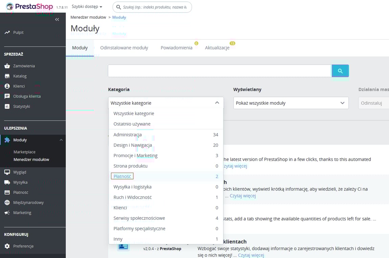Click the Klienci person icon
Image resolution: width=389 pixels, height=258 pixels.
(7, 86)
